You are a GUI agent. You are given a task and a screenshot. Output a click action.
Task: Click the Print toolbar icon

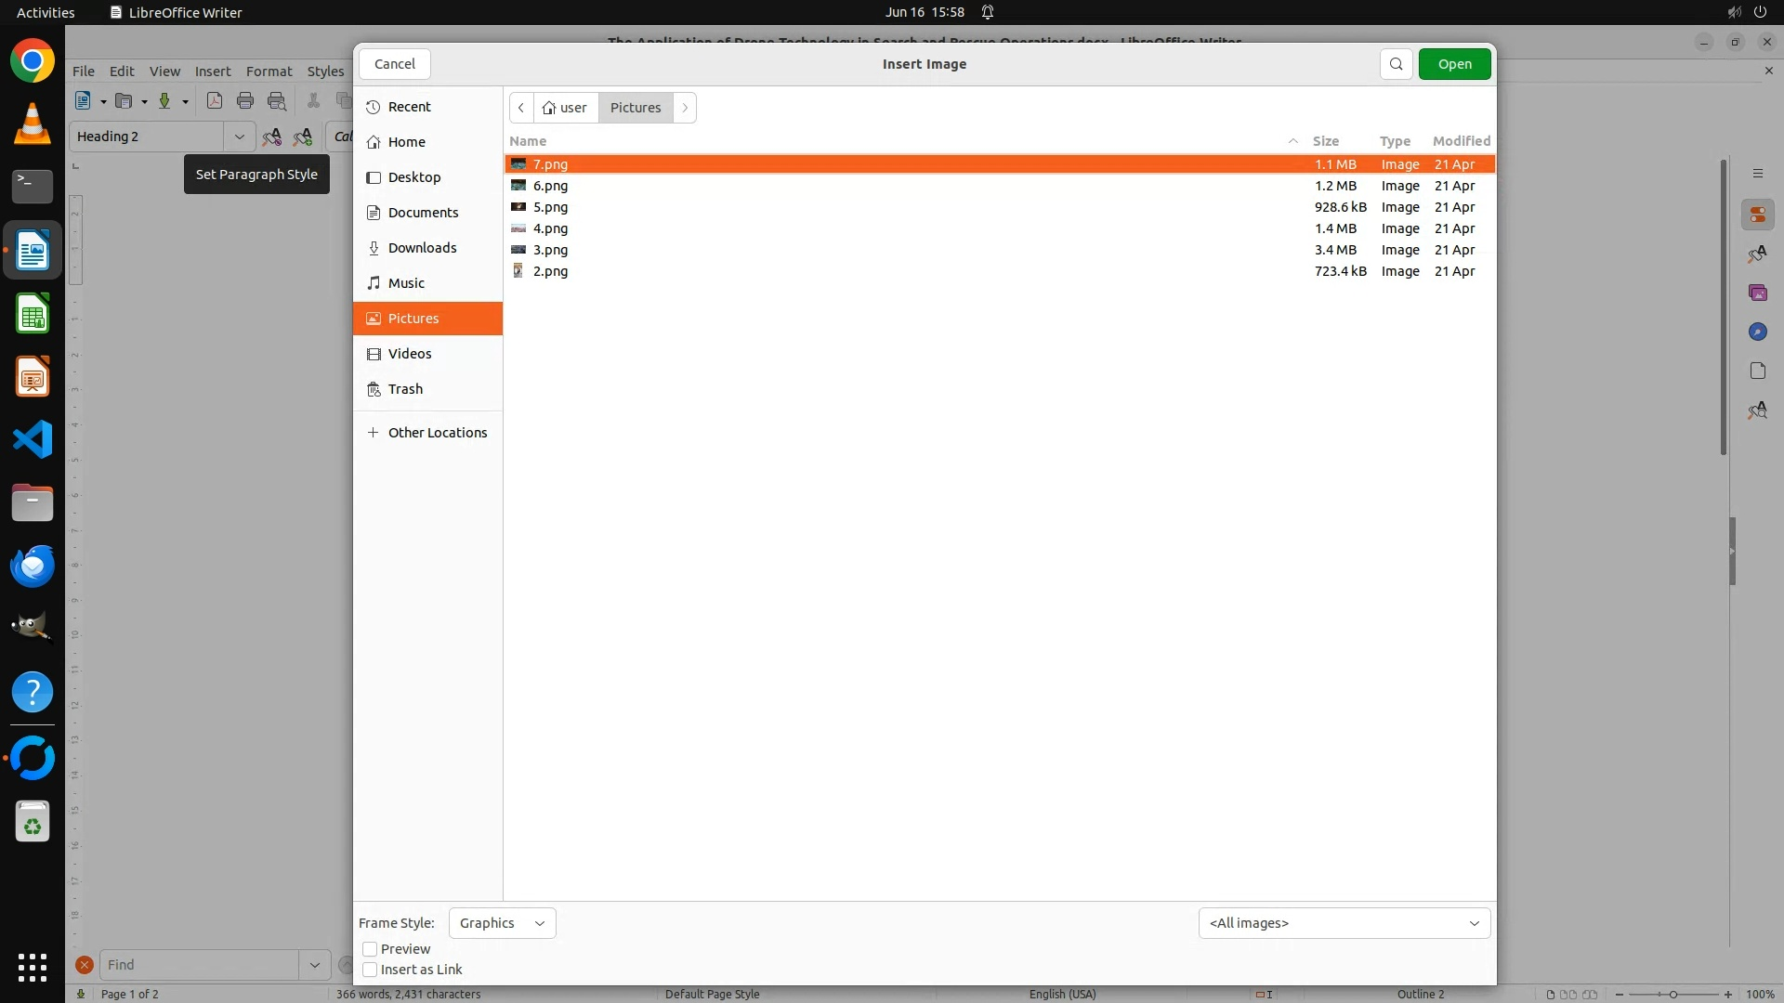[245, 101]
